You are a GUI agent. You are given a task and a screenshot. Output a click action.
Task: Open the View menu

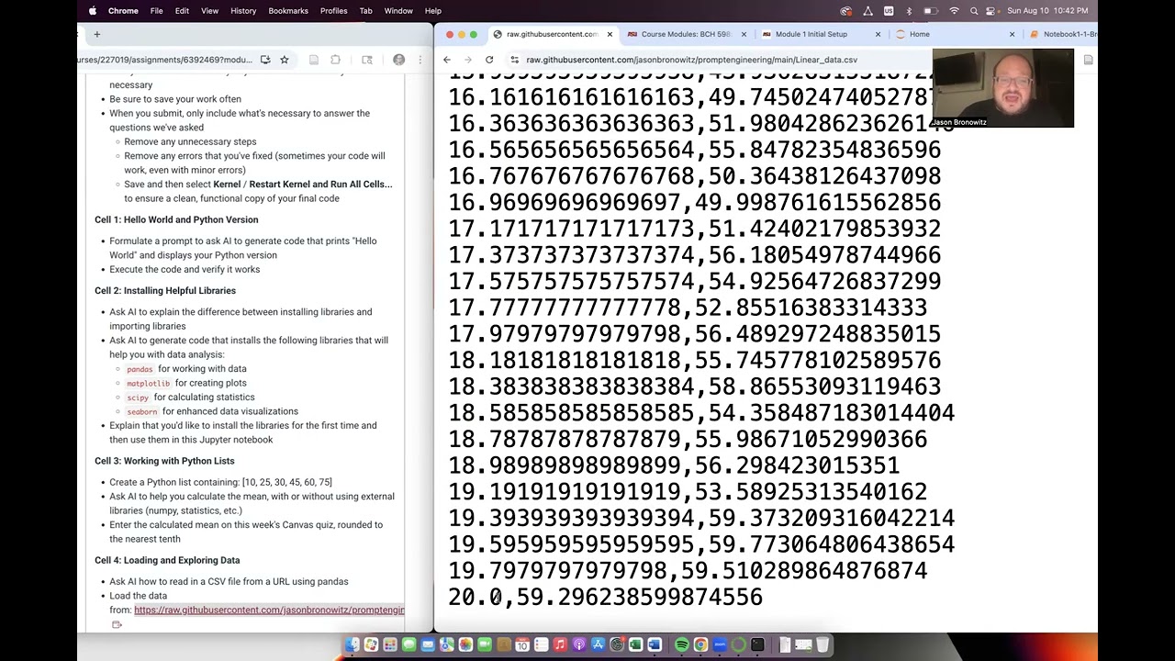coord(209,11)
